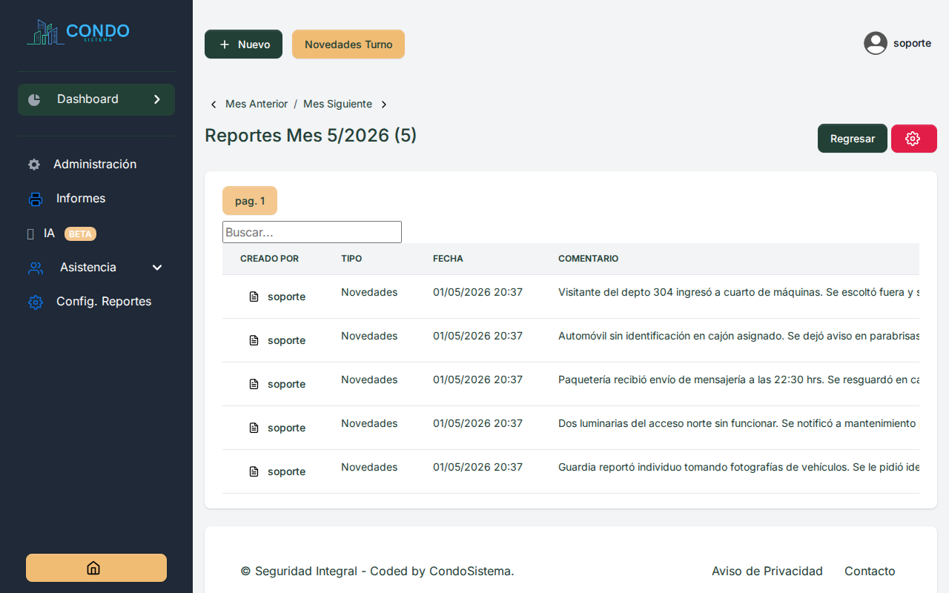Click Novedades type in luminarias row
The width and height of the screenshot is (949, 593).
click(369, 423)
